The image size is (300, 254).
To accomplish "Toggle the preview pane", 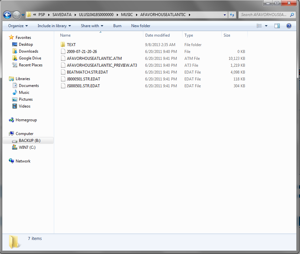I will [277, 26].
